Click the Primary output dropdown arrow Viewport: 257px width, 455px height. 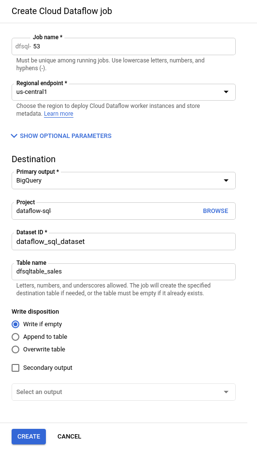[x=226, y=181]
